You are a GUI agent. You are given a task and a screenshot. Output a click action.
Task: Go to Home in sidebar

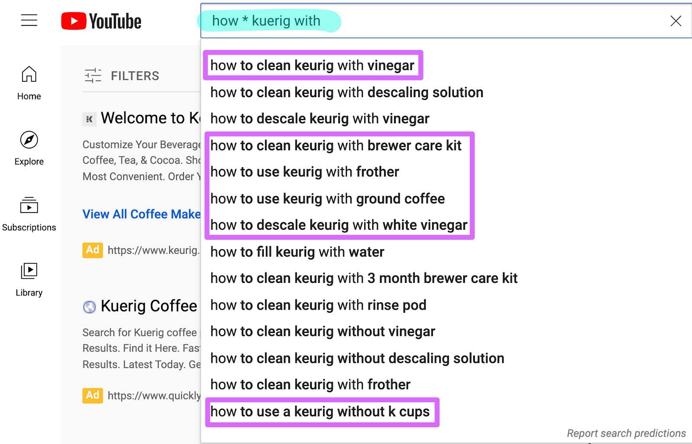[29, 83]
